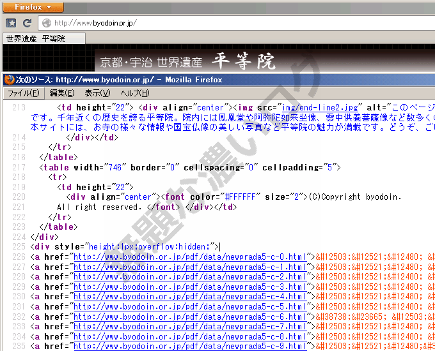Click the (C)Copyright byodoin. text
This screenshot has width=435, height=351.
coord(355,197)
